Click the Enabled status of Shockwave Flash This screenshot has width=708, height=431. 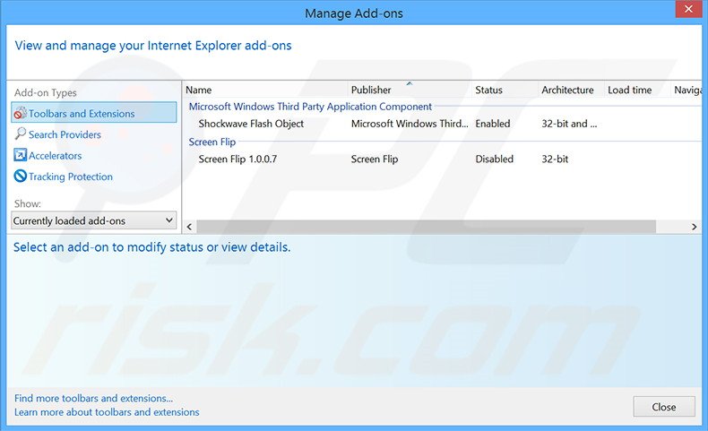tap(493, 124)
